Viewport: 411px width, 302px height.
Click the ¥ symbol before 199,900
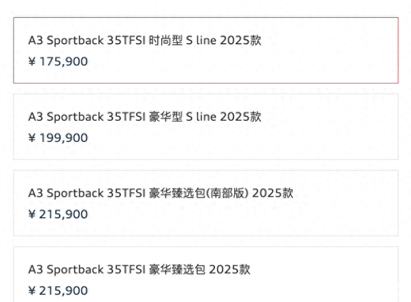pos(32,138)
